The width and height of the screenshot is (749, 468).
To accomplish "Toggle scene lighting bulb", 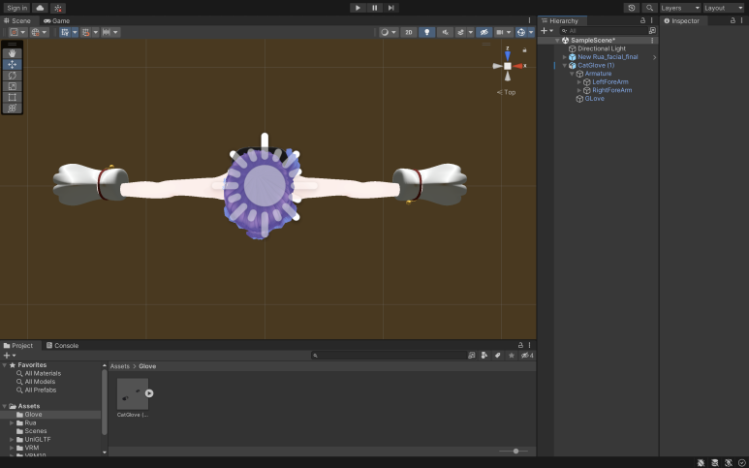I will 427,32.
